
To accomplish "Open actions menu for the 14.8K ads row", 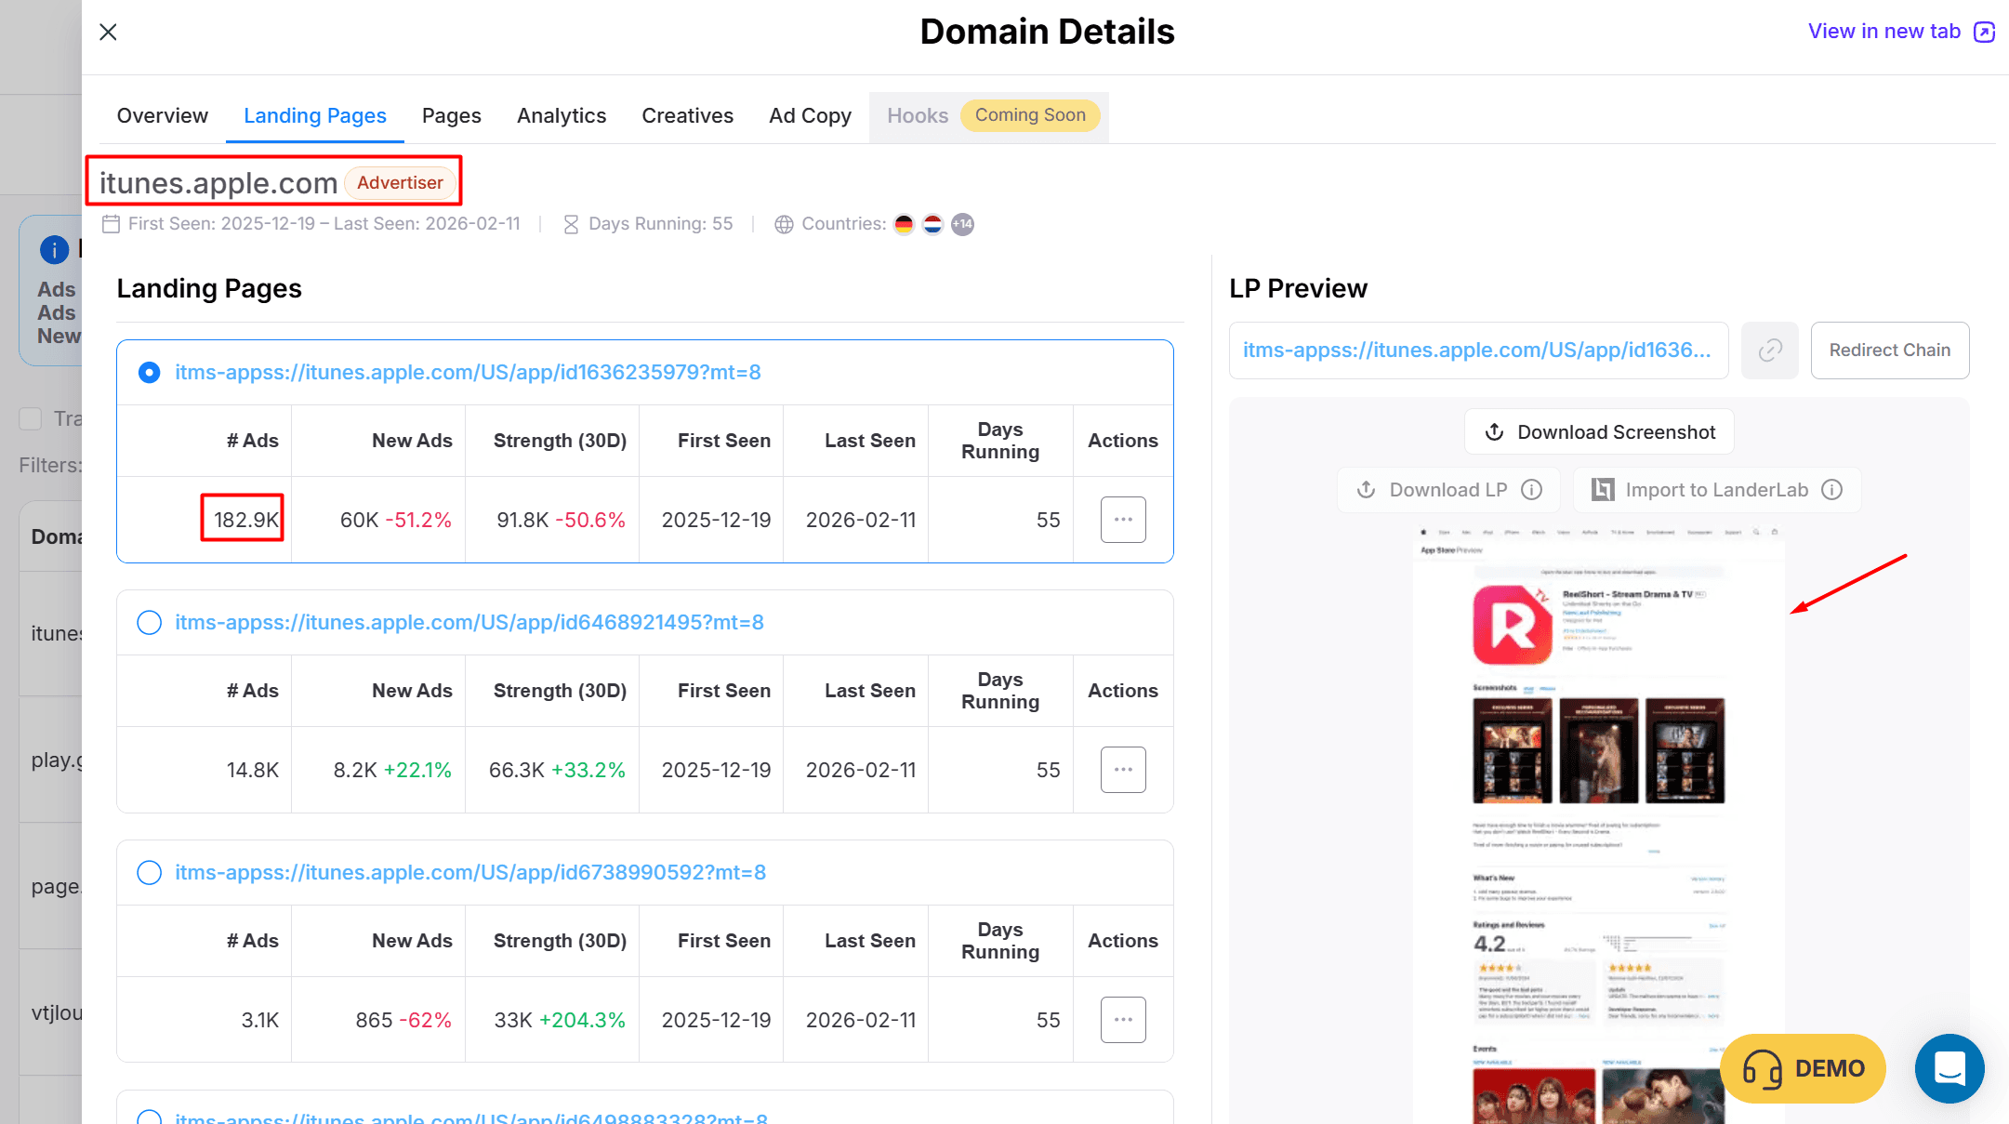I will click(x=1122, y=770).
